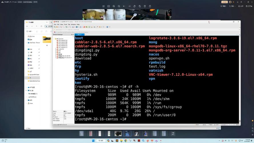Click the red Xshell icon in toolbar
The width and height of the screenshot is (254, 143).
point(84,27)
